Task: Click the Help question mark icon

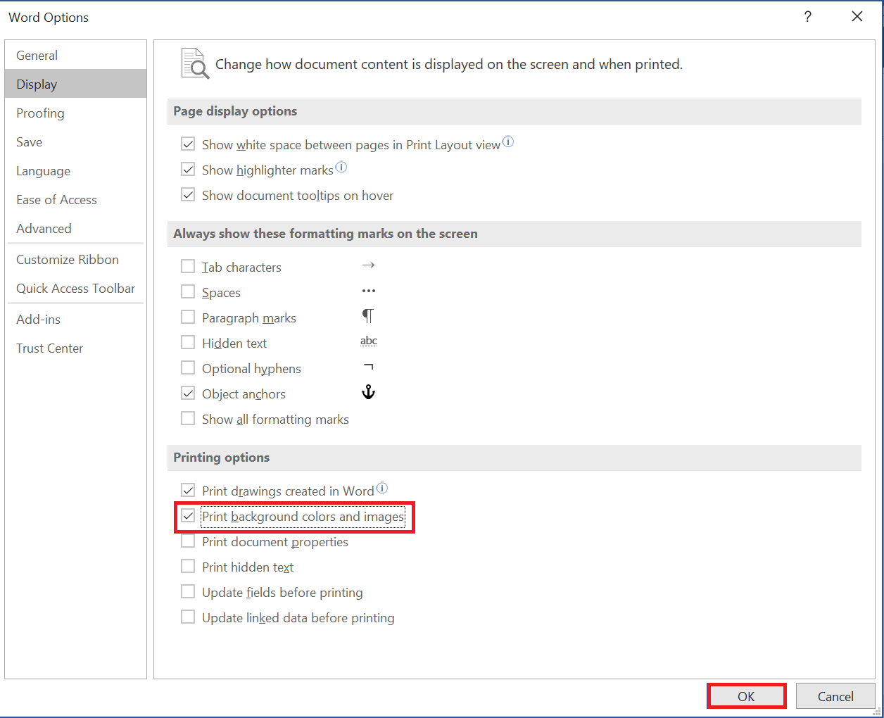Action: pos(808,17)
